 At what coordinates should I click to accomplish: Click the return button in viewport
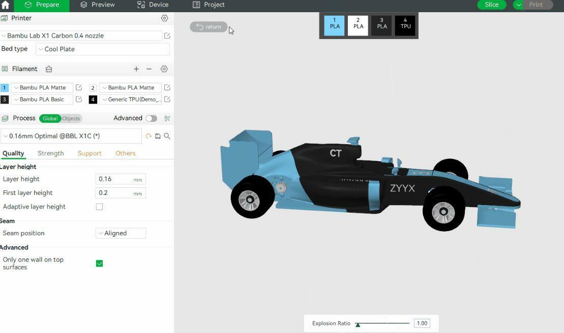pyautogui.click(x=209, y=27)
